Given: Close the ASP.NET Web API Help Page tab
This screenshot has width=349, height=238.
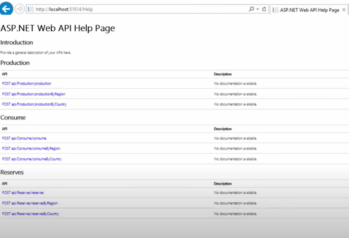Looking at the screenshot, I should [x=344, y=10].
